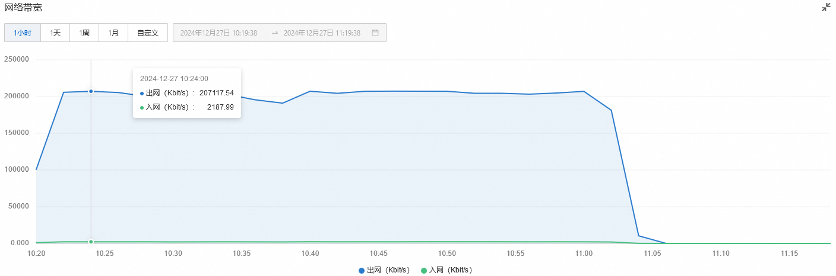Click the 100000 y-axis label
Screen dimensions: 836x276
coord(16,169)
